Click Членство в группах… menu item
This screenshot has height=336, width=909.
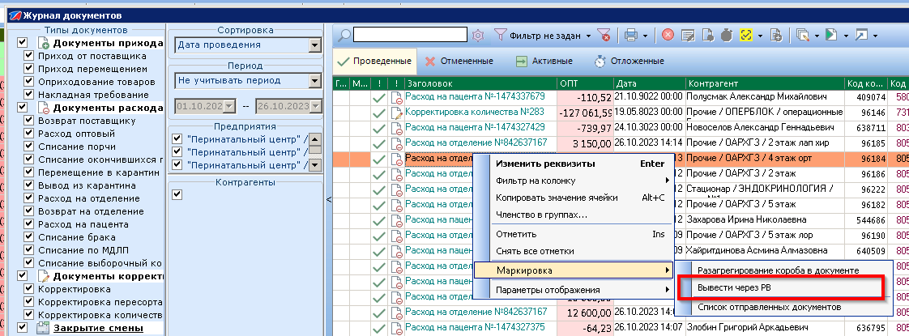(574, 215)
